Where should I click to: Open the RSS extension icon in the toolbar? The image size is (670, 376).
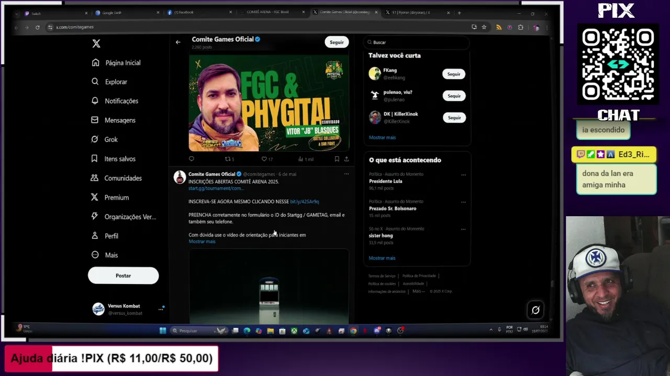pyautogui.click(x=499, y=27)
